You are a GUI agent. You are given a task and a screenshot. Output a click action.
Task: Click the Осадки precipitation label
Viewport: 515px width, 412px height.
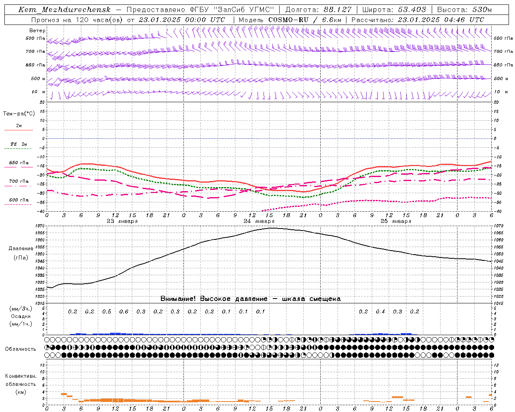(x=21, y=316)
